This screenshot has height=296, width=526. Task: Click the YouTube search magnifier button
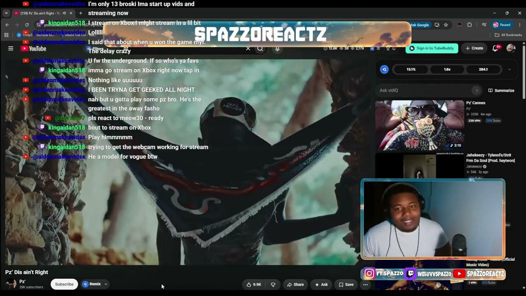260,49
